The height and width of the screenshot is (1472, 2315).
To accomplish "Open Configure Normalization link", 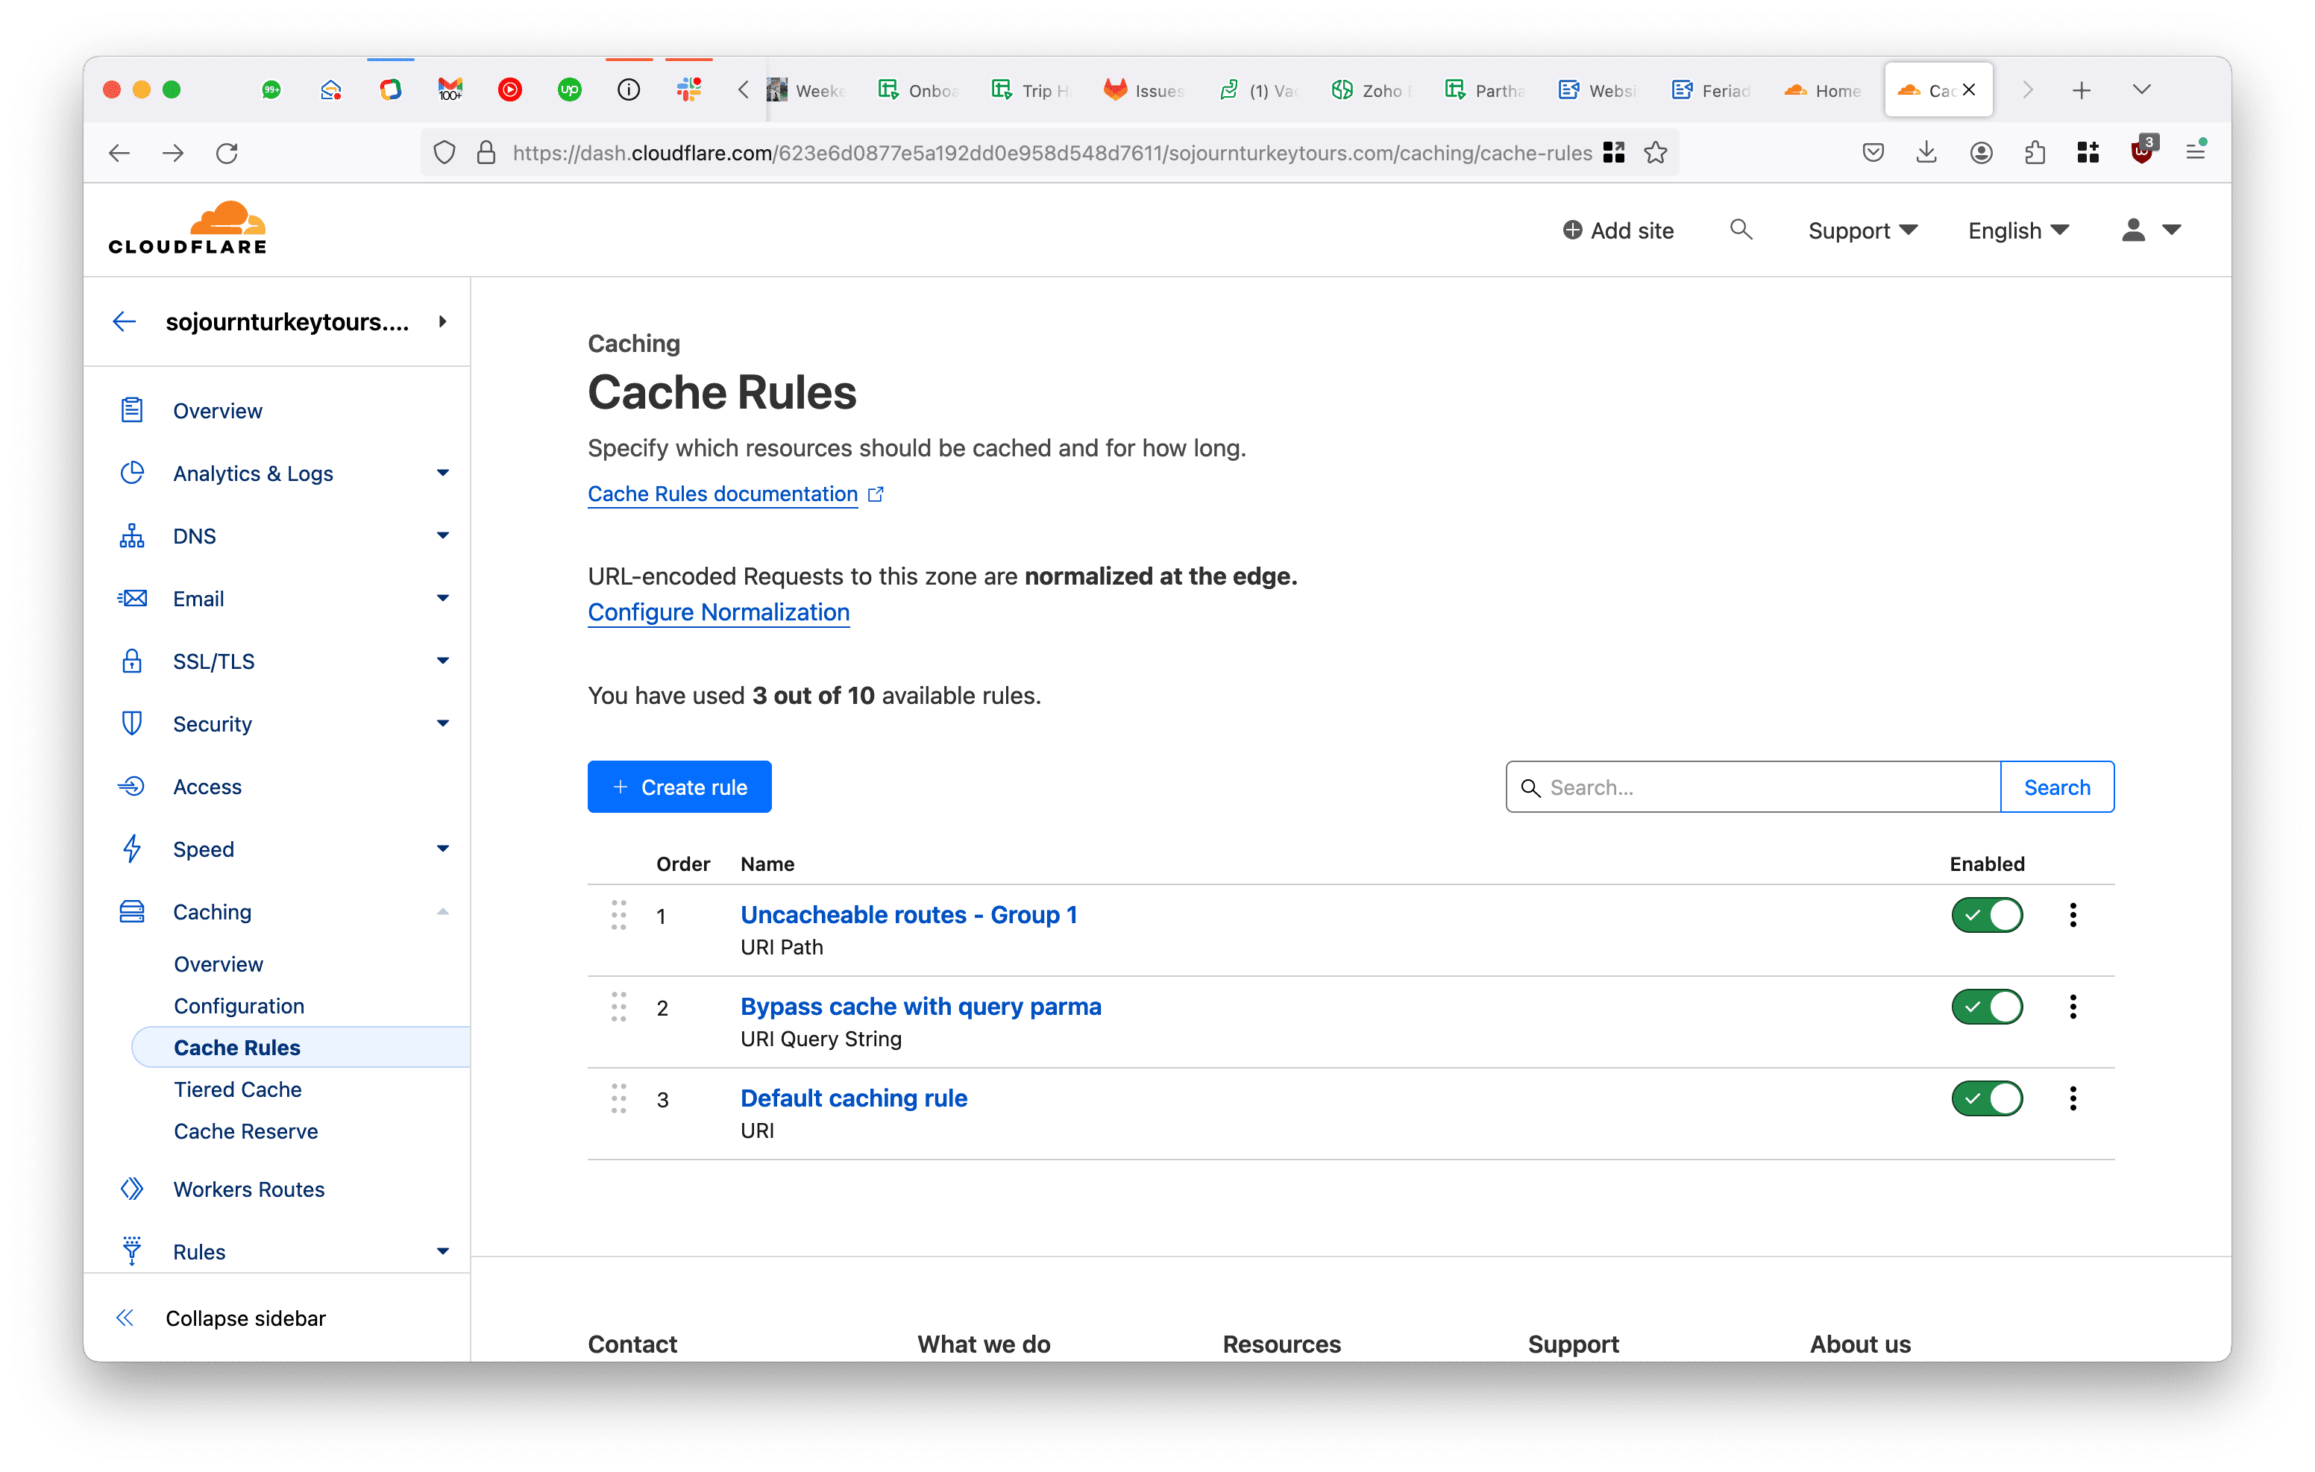I will pos(718,612).
